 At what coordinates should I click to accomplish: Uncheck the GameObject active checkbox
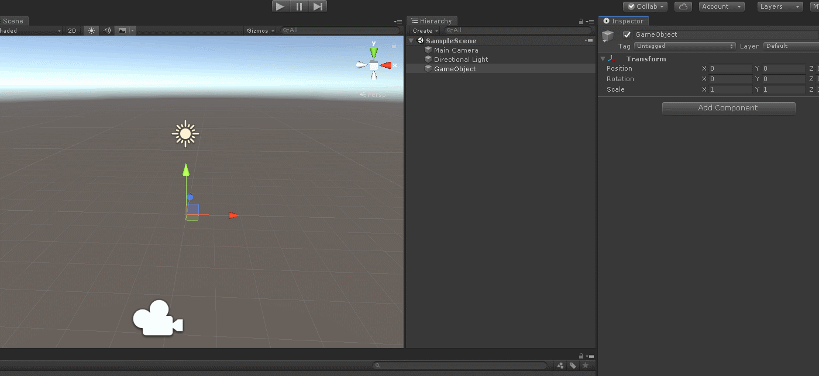tap(627, 34)
